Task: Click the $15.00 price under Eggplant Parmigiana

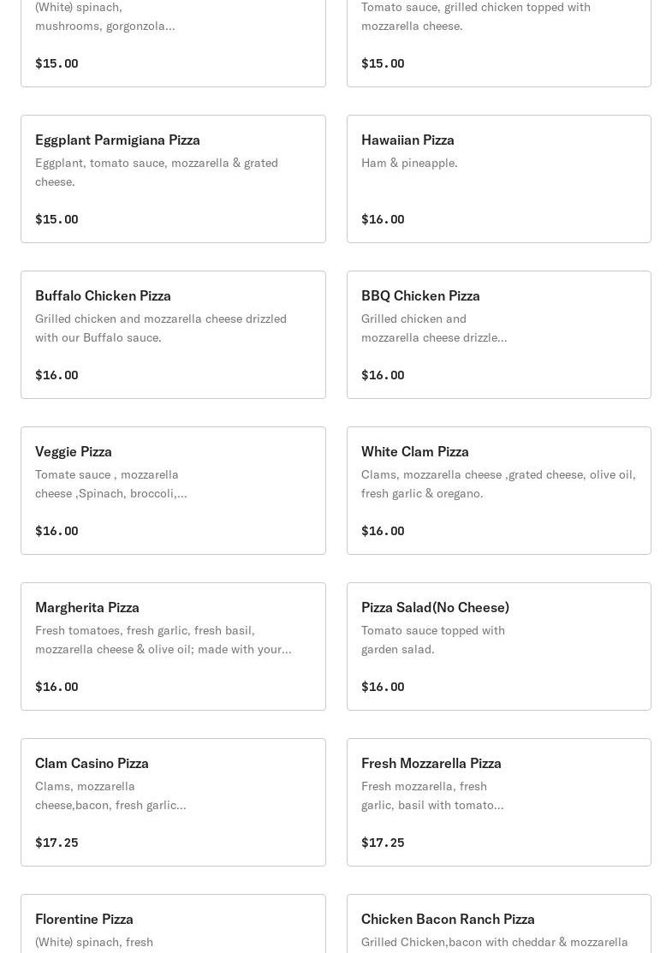Action: (x=56, y=219)
